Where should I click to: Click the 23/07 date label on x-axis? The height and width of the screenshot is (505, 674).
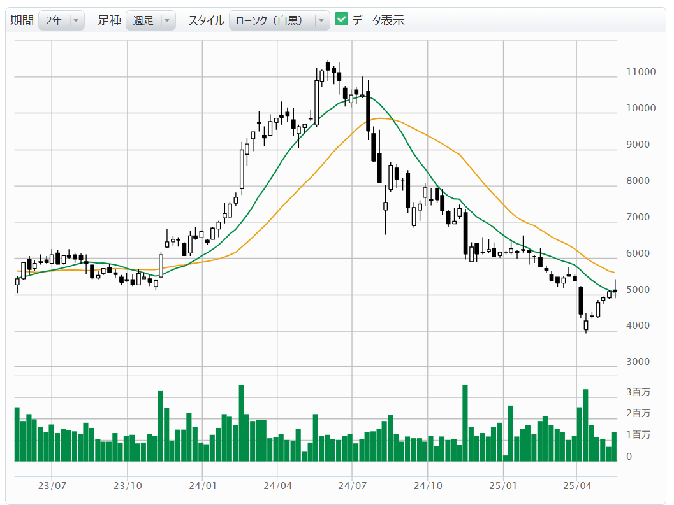point(52,485)
